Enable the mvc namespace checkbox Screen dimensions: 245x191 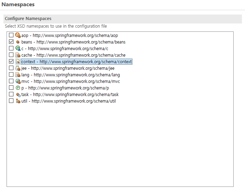[11, 81]
